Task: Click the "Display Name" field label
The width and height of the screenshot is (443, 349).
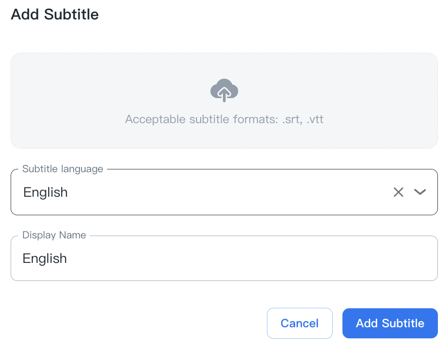Action: pos(54,235)
